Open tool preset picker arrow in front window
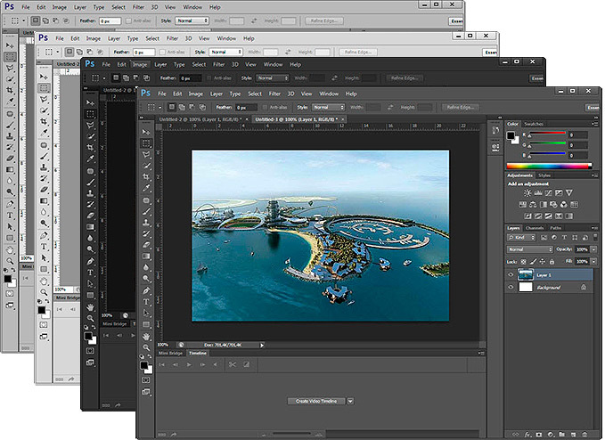This screenshot has height=440, width=605. 159,108
